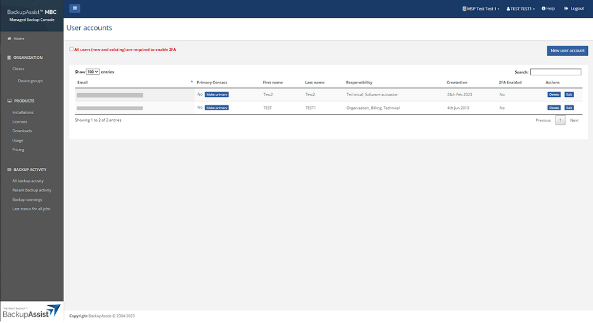Click the BackupAssist logo at bottom left

pyautogui.click(x=32, y=312)
